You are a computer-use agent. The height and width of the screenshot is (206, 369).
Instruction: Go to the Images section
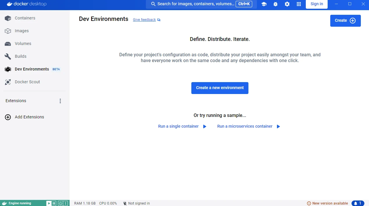click(22, 31)
